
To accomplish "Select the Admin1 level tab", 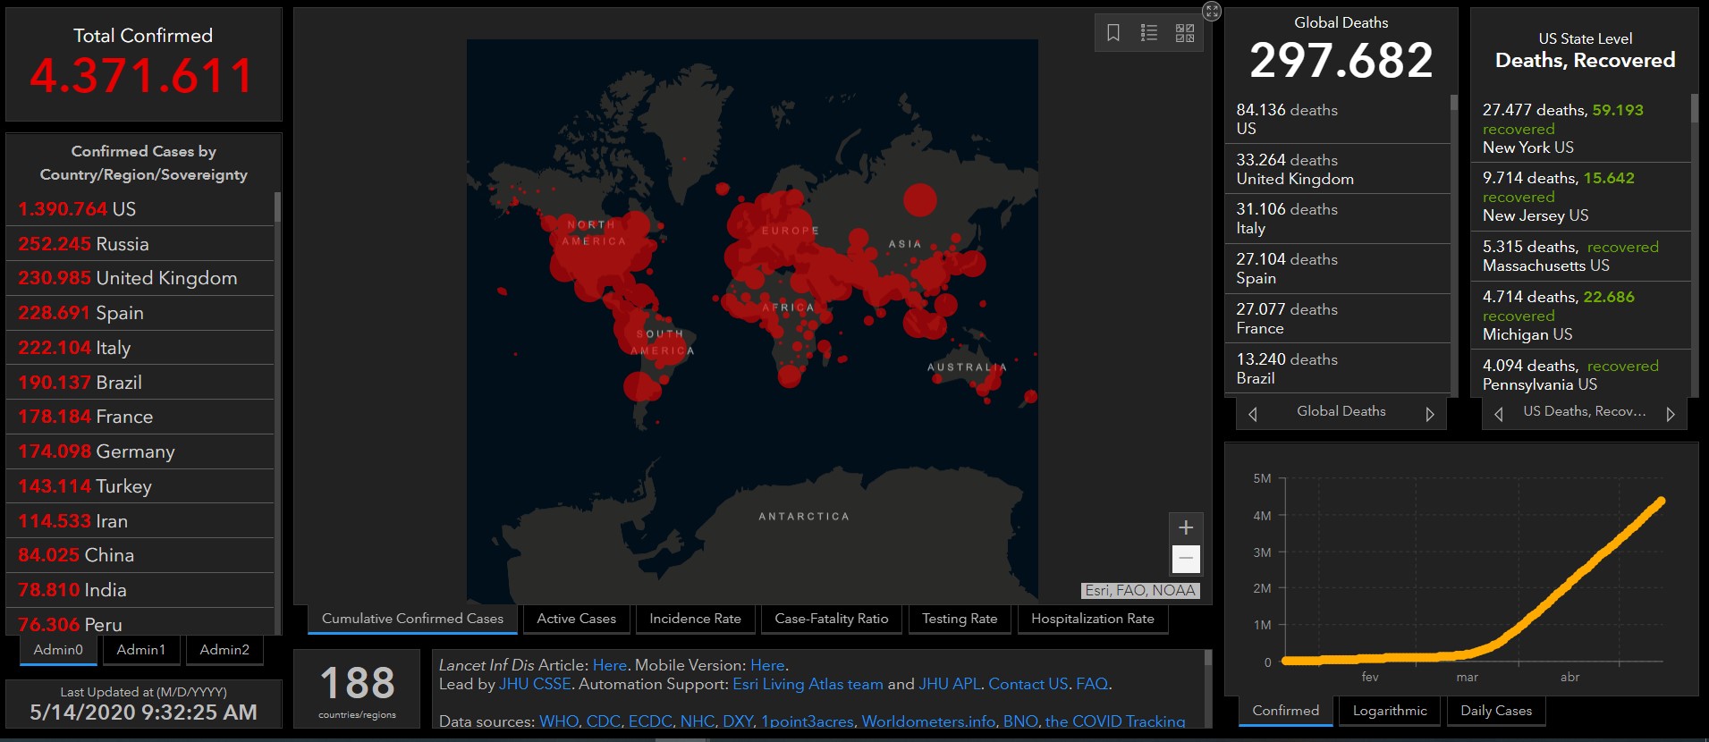I will [x=141, y=650].
